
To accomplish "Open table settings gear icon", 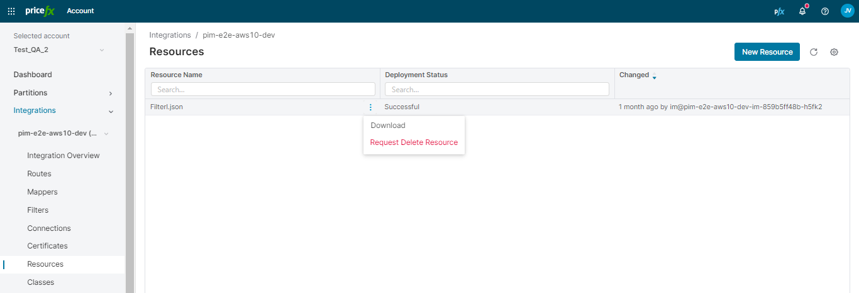I will [834, 52].
